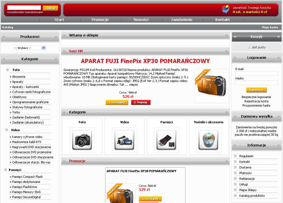Click the icon beside Mapa Sklepu

pos(235,190)
